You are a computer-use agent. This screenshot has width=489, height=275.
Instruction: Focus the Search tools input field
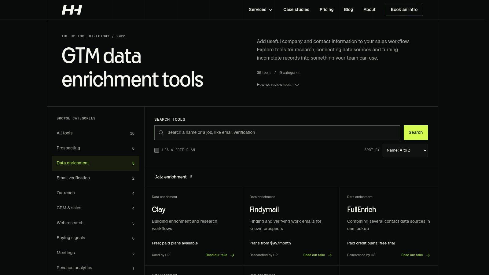[277, 133]
